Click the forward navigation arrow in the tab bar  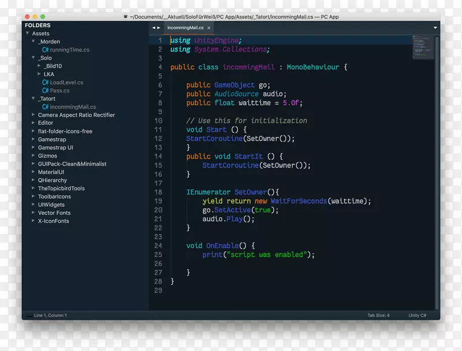[x=158, y=27]
